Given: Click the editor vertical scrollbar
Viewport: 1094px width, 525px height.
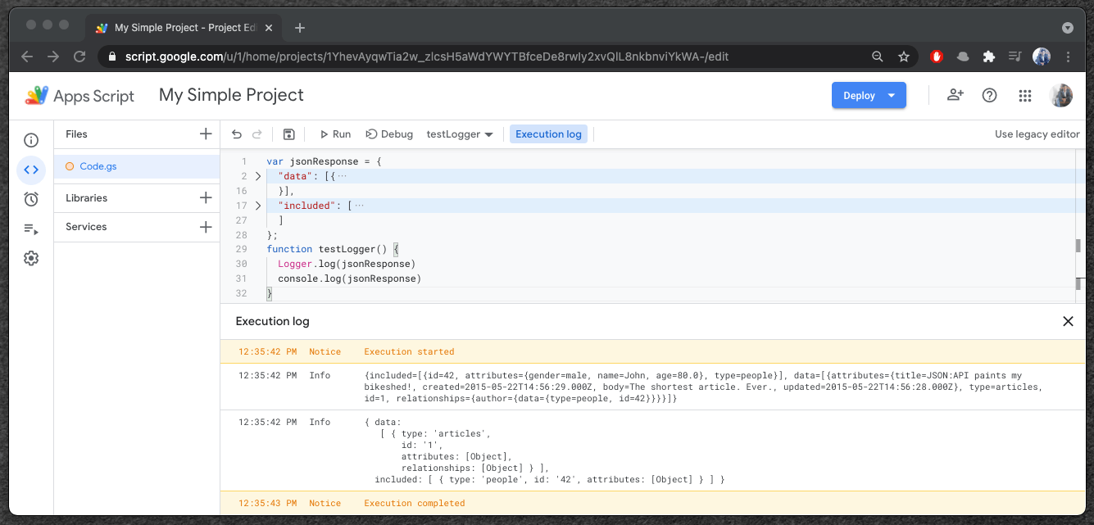Looking at the screenshot, I should click(1078, 246).
